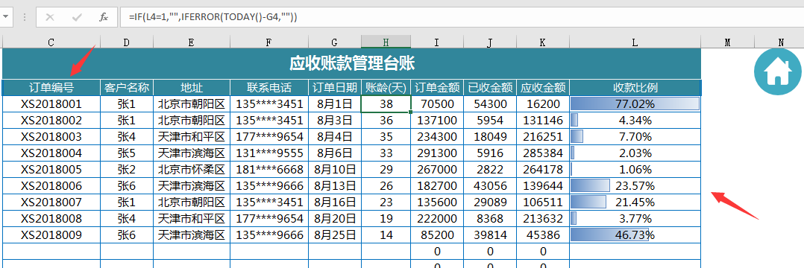Select order amount cell 70500
804x268 pixels.
tap(437, 103)
